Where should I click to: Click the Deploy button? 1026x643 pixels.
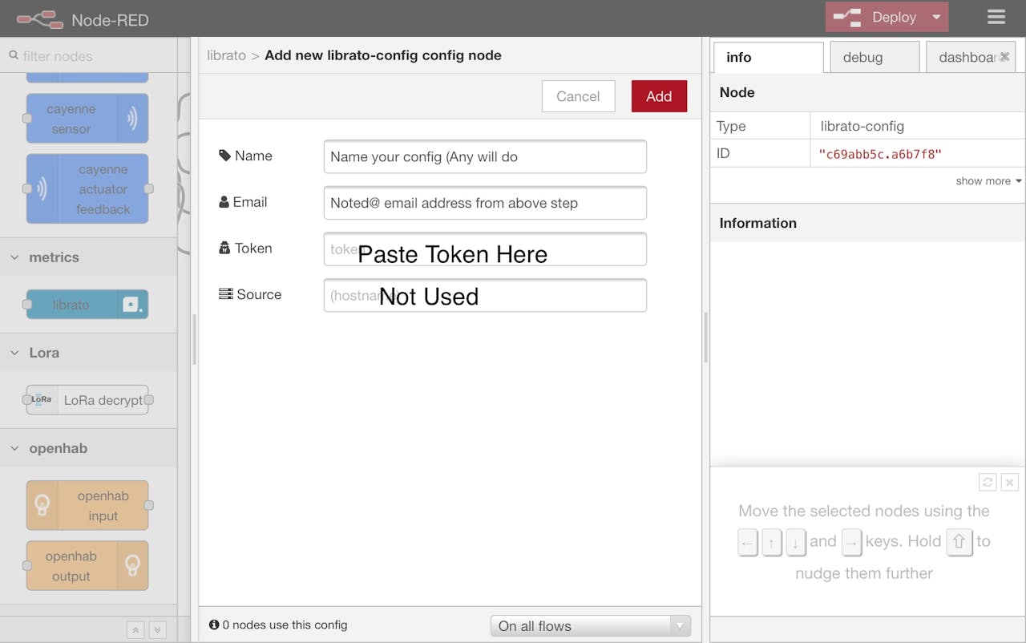click(x=875, y=17)
